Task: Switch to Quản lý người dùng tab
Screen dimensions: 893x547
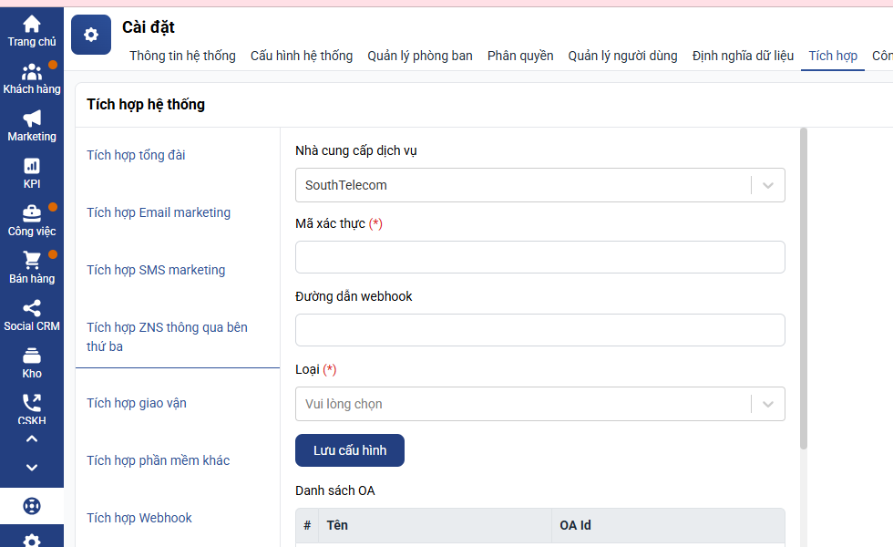Action: [x=622, y=56]
